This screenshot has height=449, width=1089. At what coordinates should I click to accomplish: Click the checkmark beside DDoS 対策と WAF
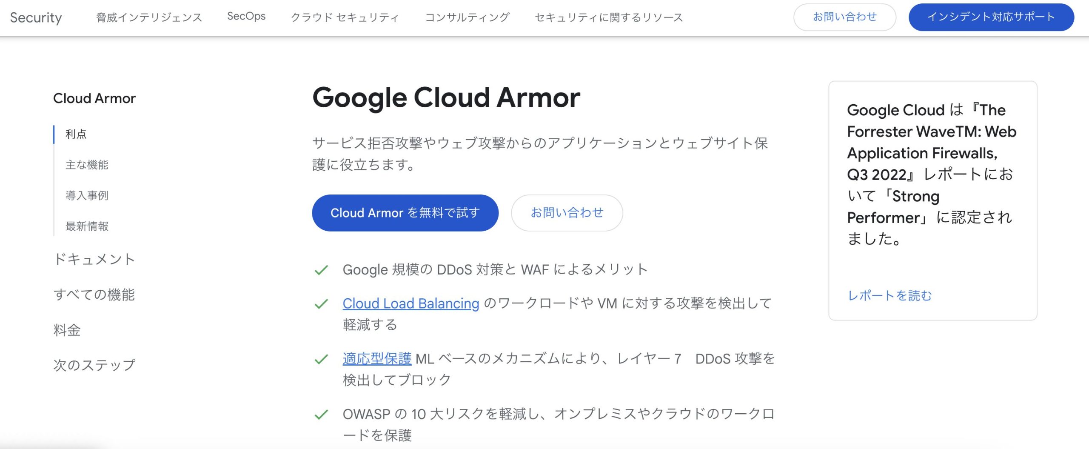321,270
